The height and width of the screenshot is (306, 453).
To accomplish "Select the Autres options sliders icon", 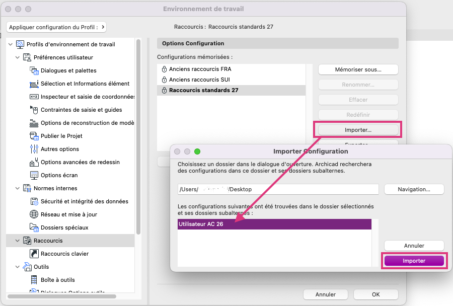I will (x=34, y=149).
